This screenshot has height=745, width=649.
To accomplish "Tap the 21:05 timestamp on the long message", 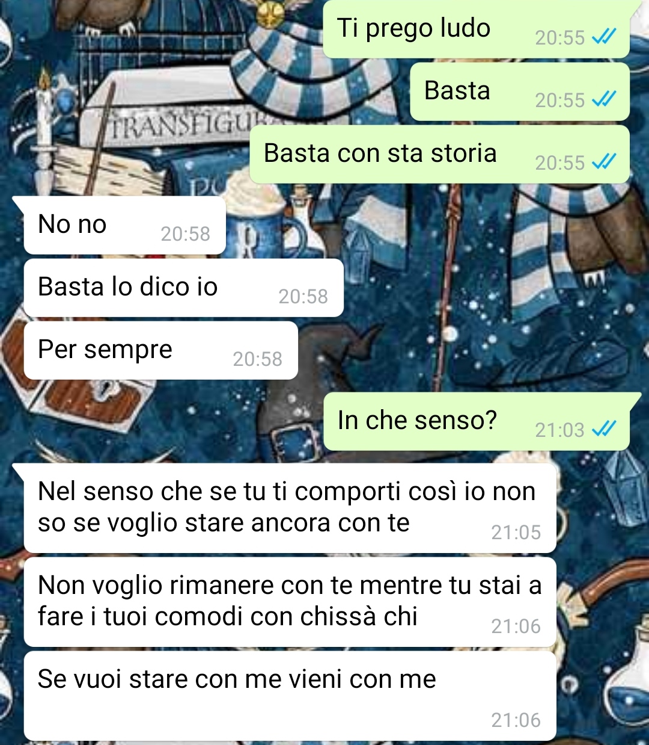I will click(516, 533).
